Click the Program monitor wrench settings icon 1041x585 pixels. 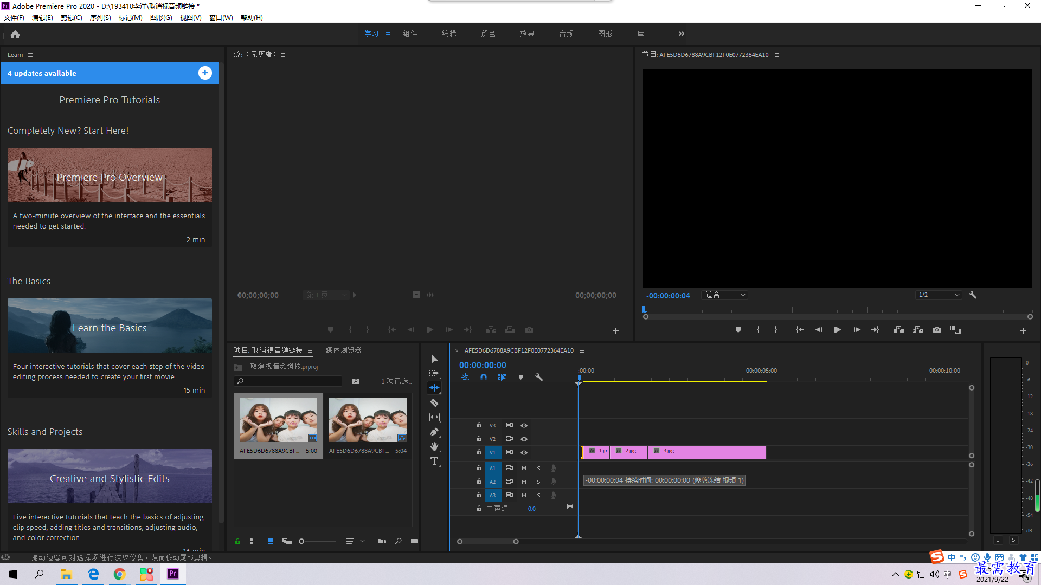pyautogui.click(x=973, y=295)
